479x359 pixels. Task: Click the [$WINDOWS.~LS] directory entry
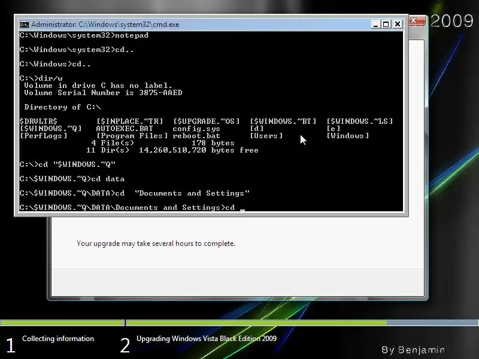360,121
